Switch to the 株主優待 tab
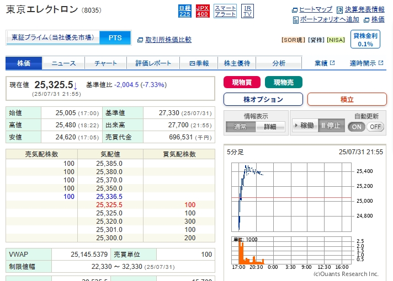 tap(237, 63)
